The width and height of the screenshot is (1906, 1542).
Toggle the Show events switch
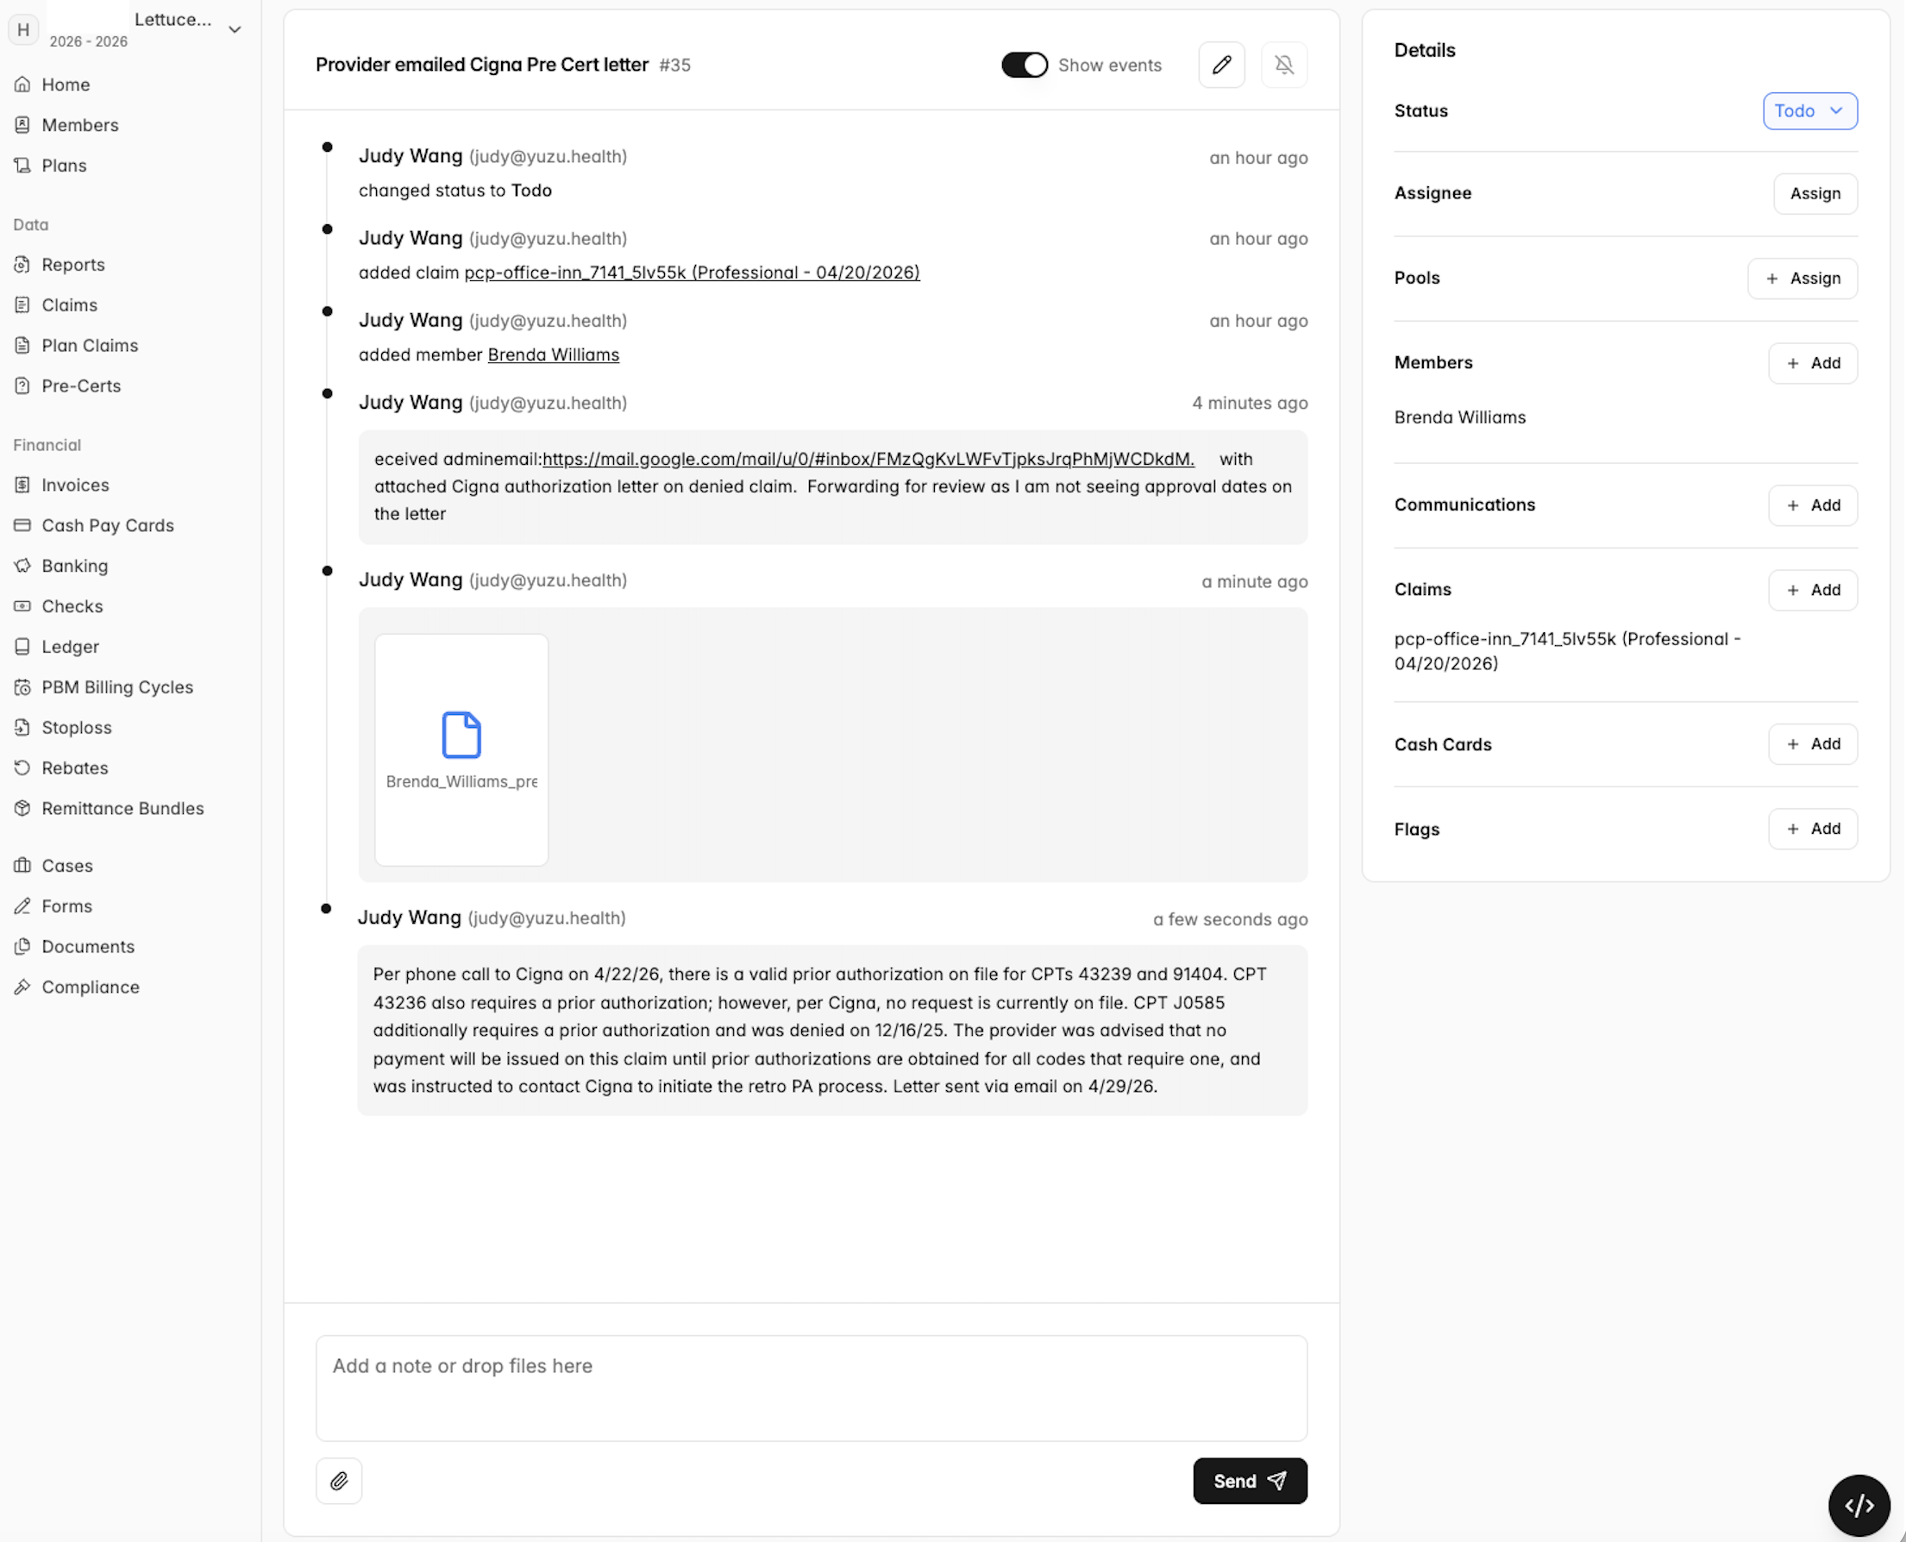tap(1024, 65)
